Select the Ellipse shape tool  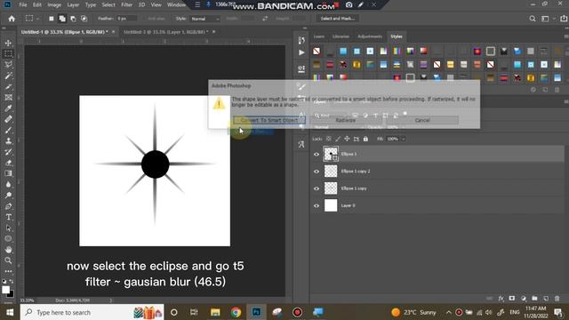point(8,239)
